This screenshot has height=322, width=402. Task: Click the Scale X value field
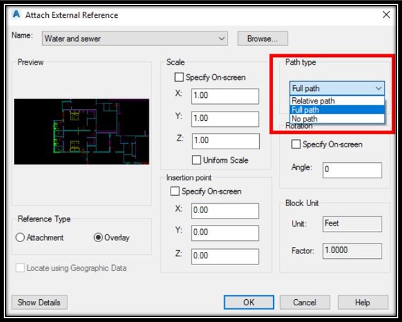point(225,96)
